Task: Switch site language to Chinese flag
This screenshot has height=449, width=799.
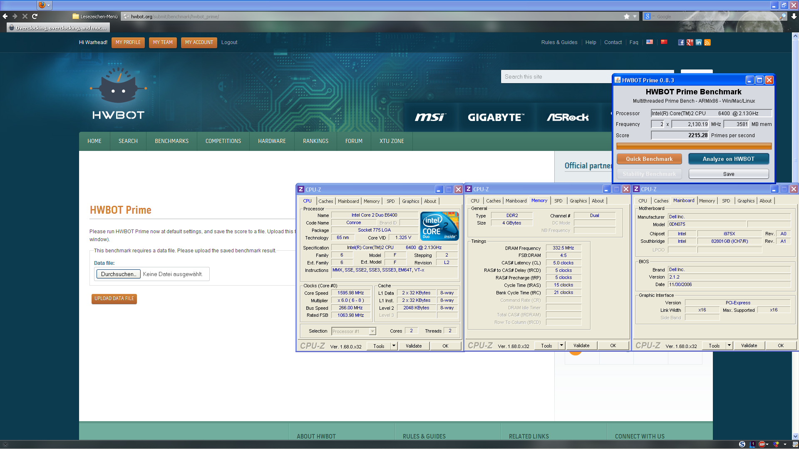Action: [664, 42]
